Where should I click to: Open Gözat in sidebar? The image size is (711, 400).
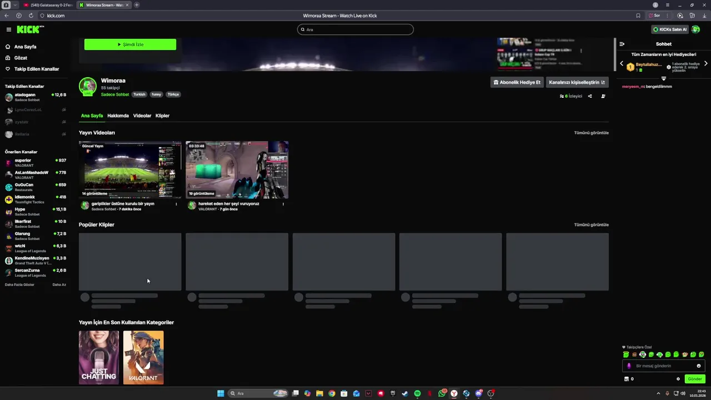pyautogui.click(x=17, y=58)
